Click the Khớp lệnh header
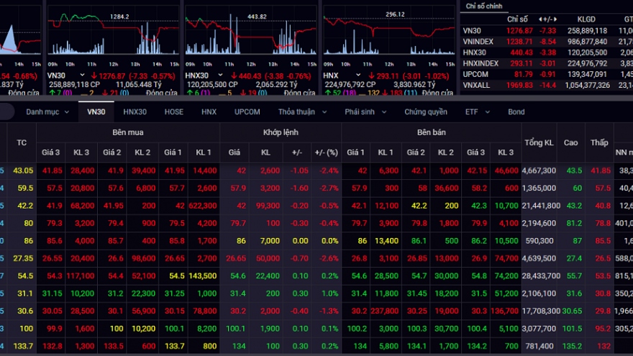 281,132
